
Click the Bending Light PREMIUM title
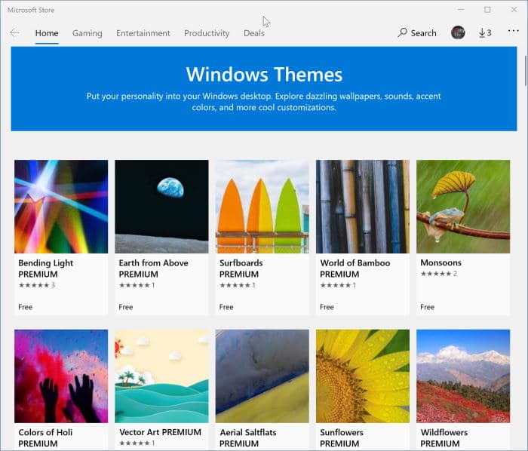[46, 268]
